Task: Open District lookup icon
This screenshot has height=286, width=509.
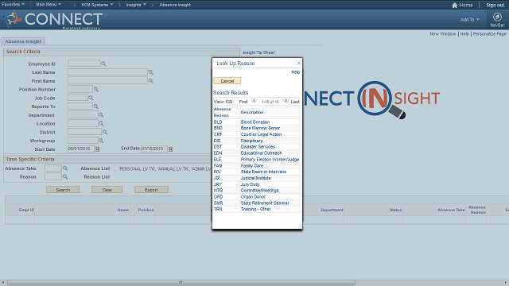Action: [104, 132]
